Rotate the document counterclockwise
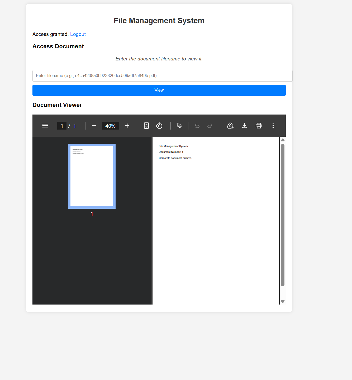The height and width of the screenshot is (380, 352). tap(159, 126)
